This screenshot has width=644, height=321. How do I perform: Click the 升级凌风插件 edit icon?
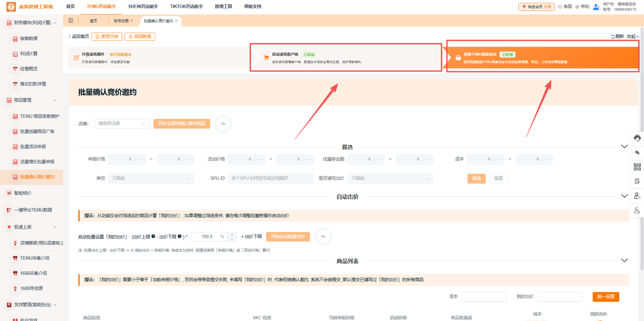point(76,58)
